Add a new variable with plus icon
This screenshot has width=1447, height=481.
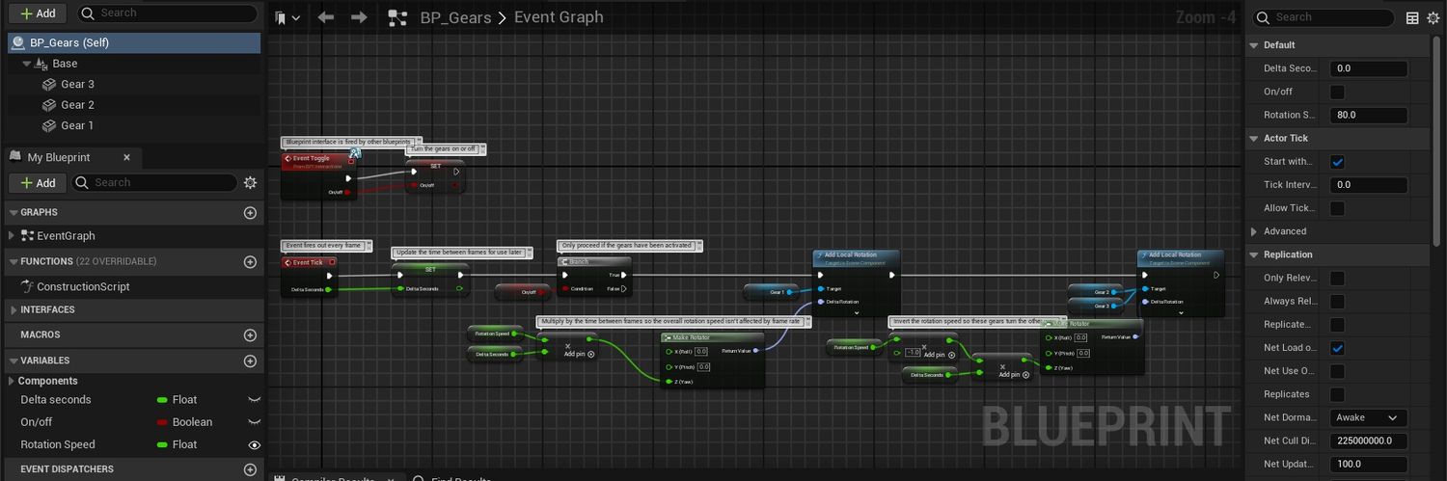[250, 361]
